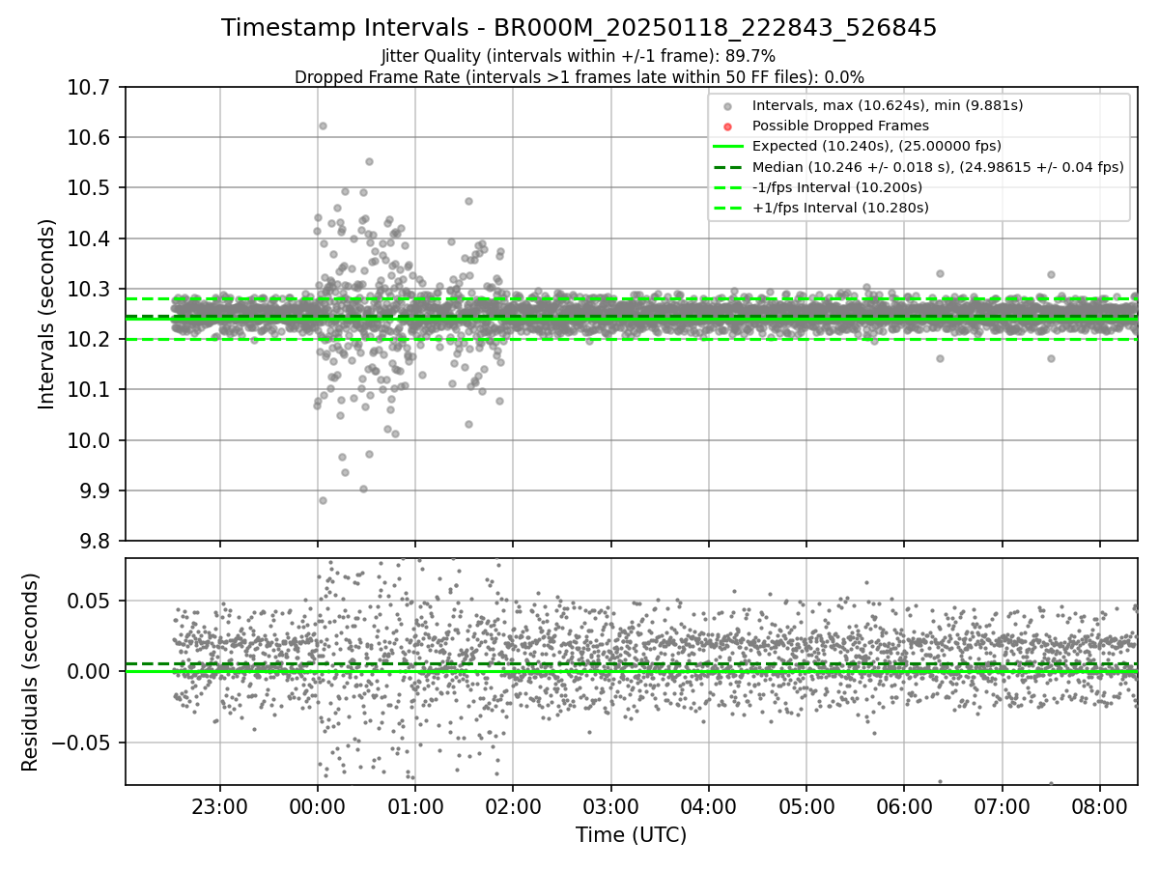Click the 10.7 y-axis tick label
The image size is (1159, 869).
90,88
